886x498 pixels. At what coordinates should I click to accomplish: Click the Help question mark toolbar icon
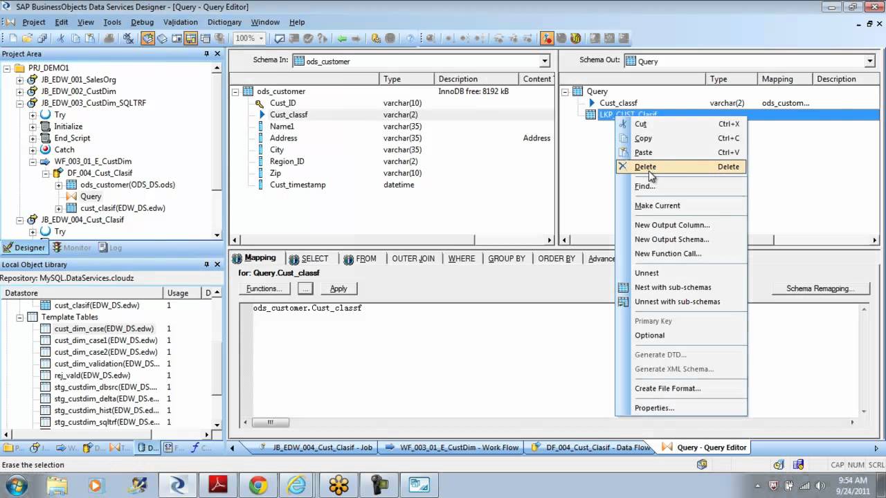[410, 39]
